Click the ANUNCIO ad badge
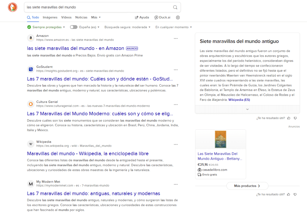 [x=132, y=48]
